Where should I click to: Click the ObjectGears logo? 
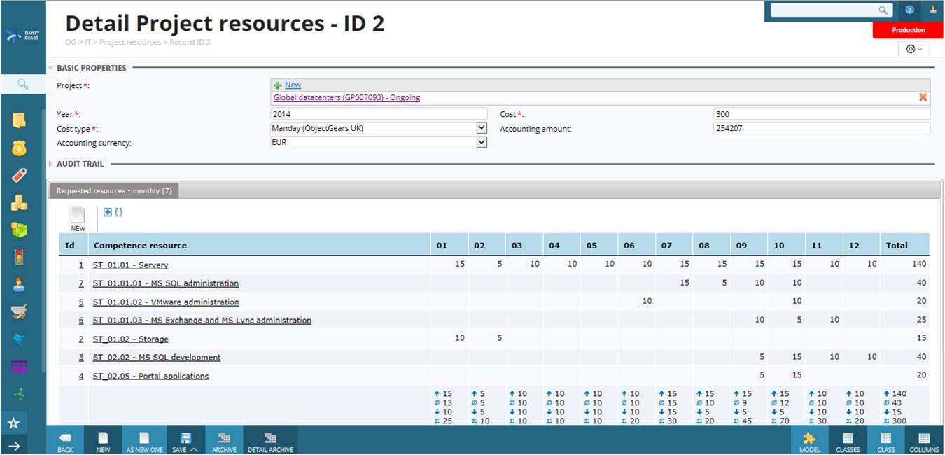22,36
